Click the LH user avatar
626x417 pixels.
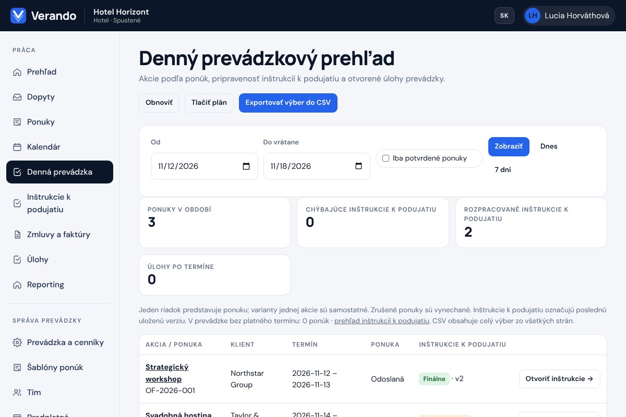[533, 16]
